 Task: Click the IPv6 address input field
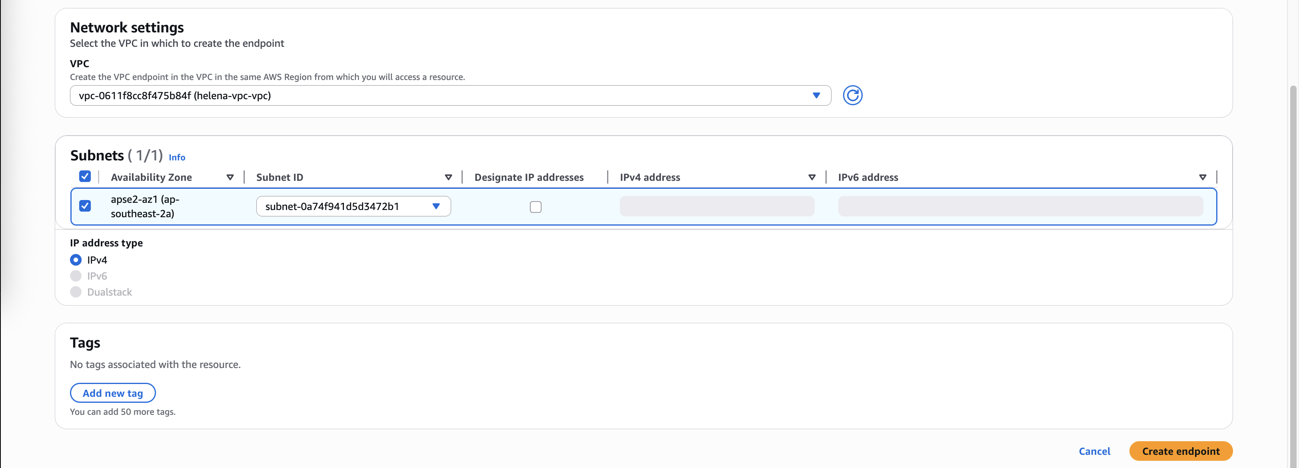click(1020, 206)
